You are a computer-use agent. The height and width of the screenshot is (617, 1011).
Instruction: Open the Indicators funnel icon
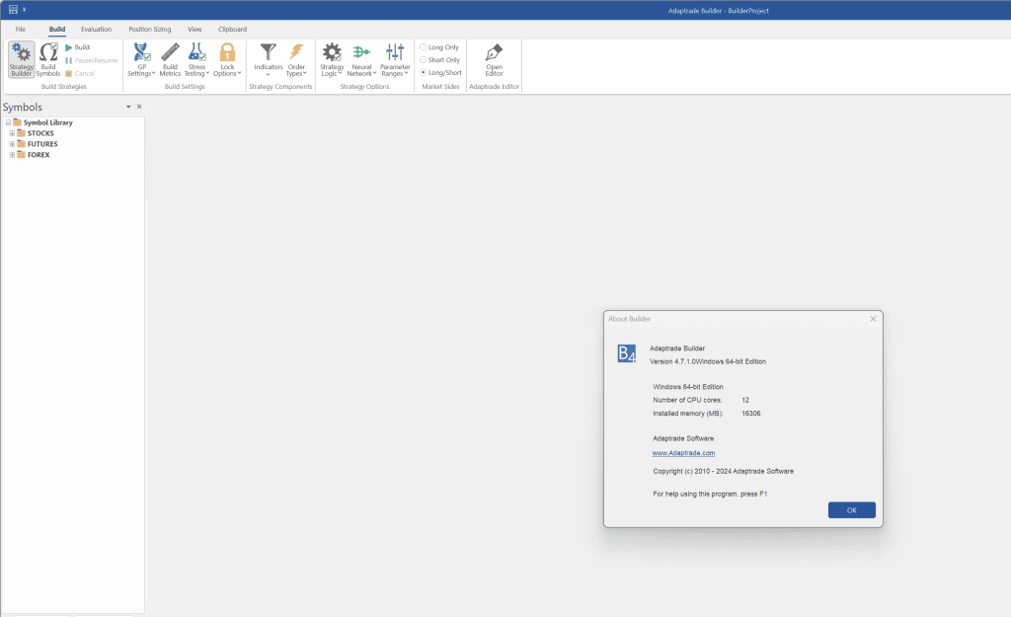pyautogui.click(x=268, y=52)
